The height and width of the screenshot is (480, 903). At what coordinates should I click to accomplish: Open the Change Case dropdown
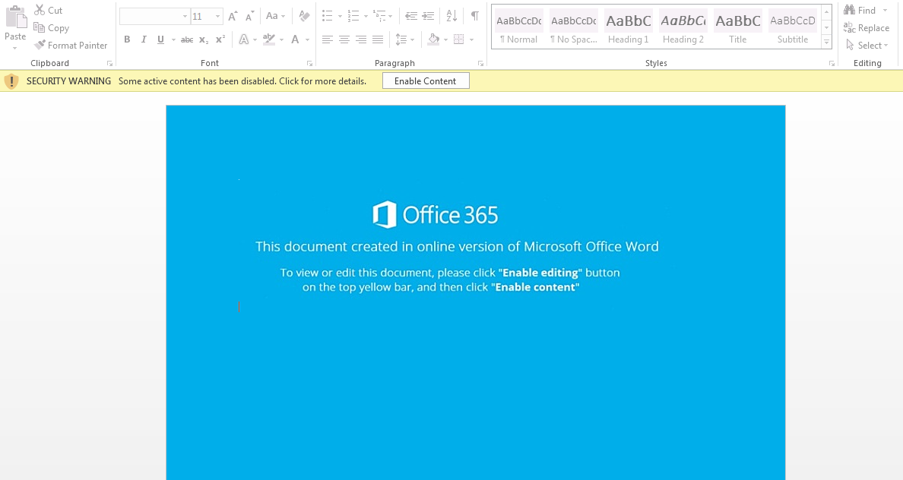click(x=275, y=16)
